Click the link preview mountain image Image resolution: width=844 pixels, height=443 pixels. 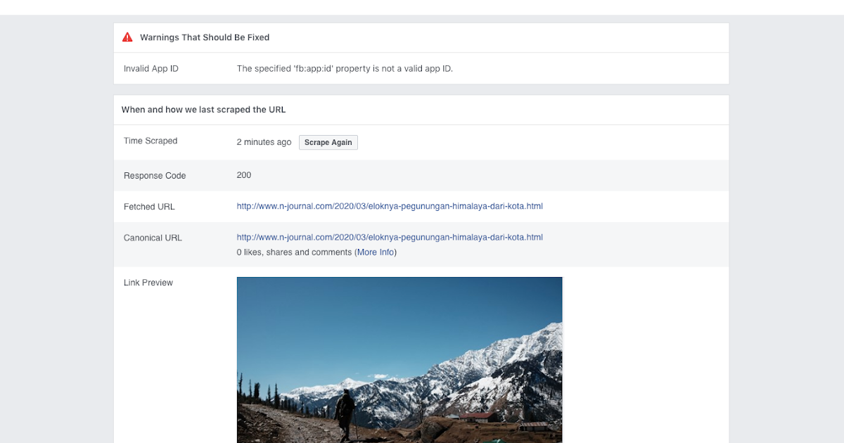[x=399, y=359]
